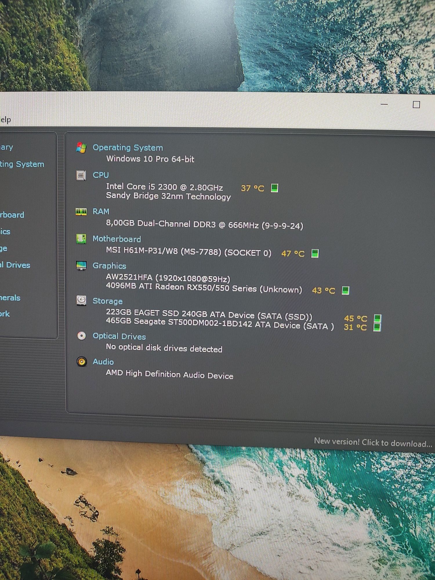Image resolution: width=435 pixels, height=580 pixels.
Task: Maximize the Speccy window
Action: (x=416, y=105)
